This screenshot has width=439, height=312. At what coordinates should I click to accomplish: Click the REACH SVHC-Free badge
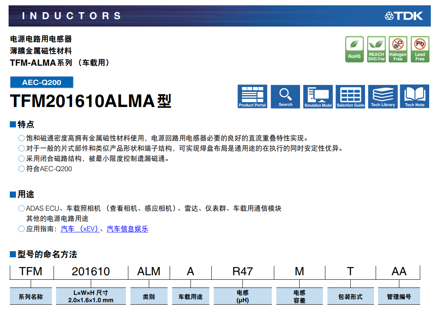pyautogui.click(x=376, y=49)
